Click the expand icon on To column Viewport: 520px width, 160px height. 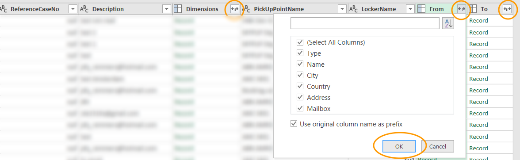coord(507,9)
